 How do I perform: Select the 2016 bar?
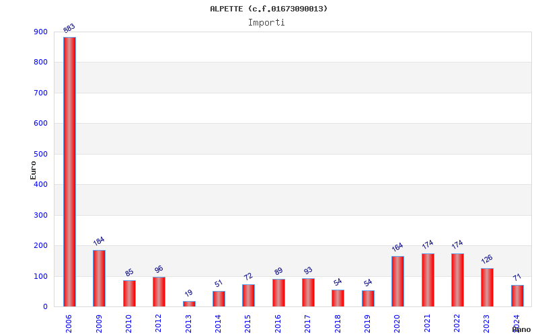click(278, 293)
